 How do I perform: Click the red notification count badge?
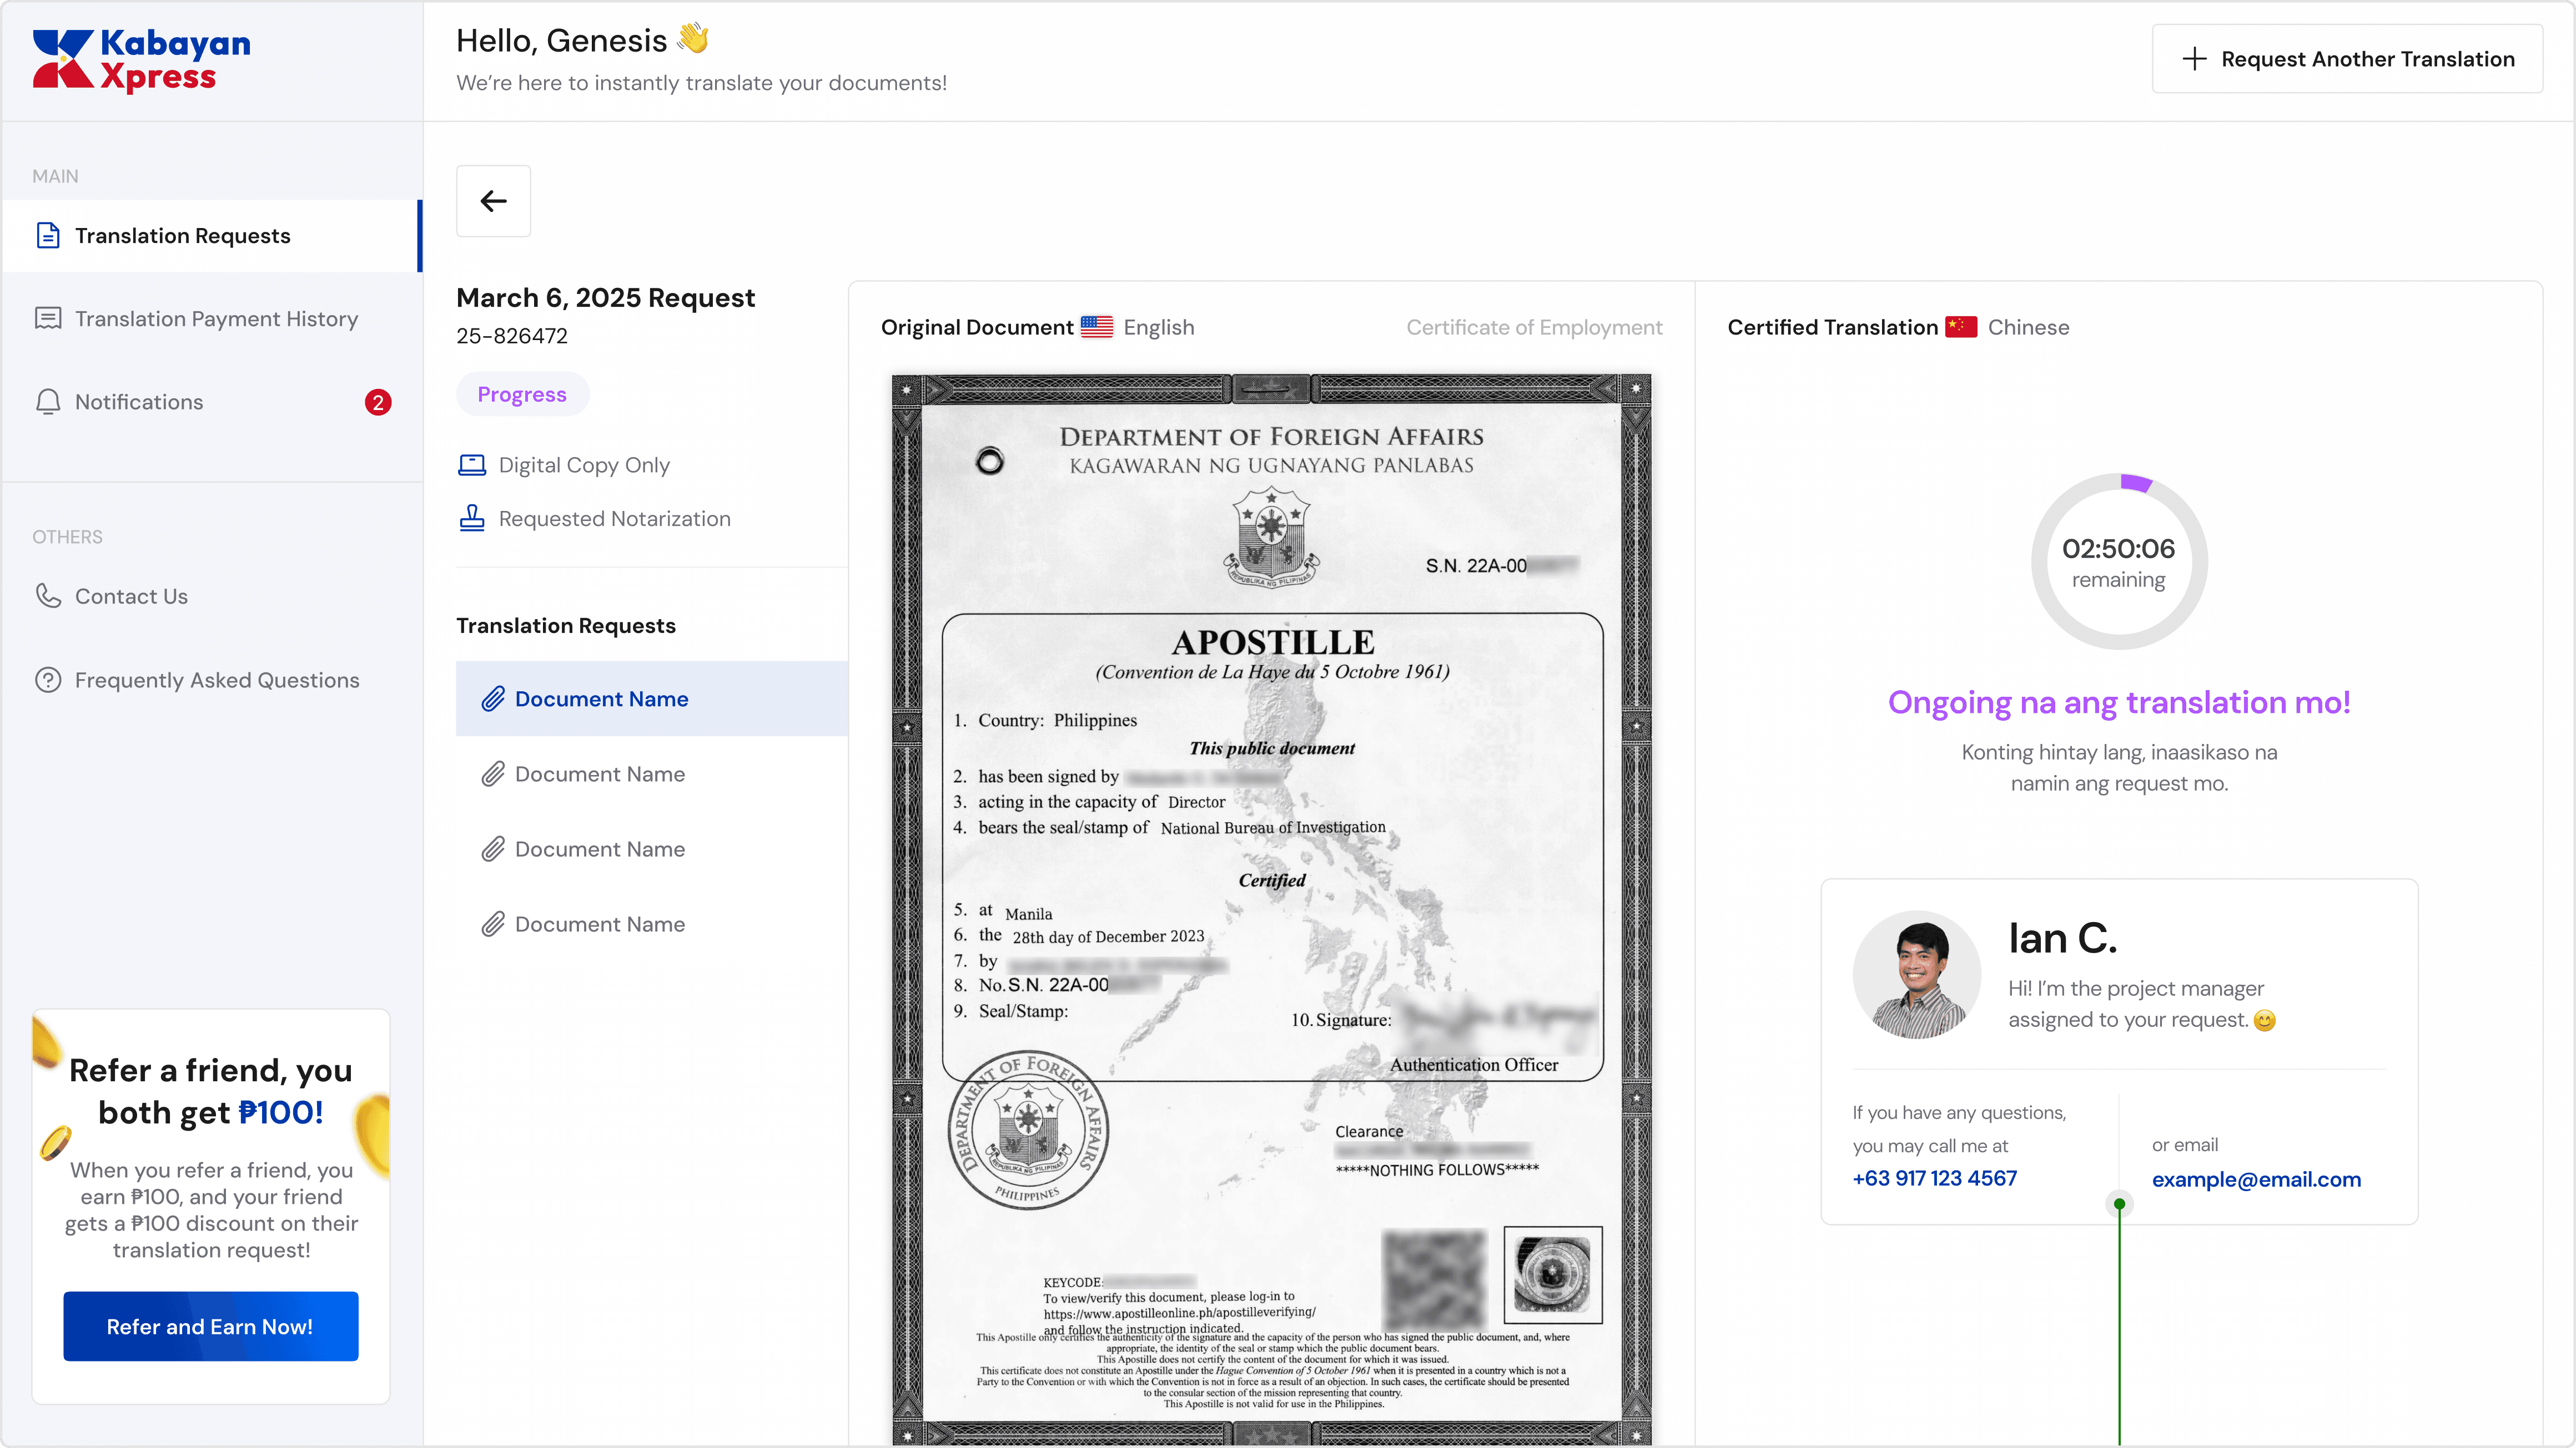pos(377,402)
